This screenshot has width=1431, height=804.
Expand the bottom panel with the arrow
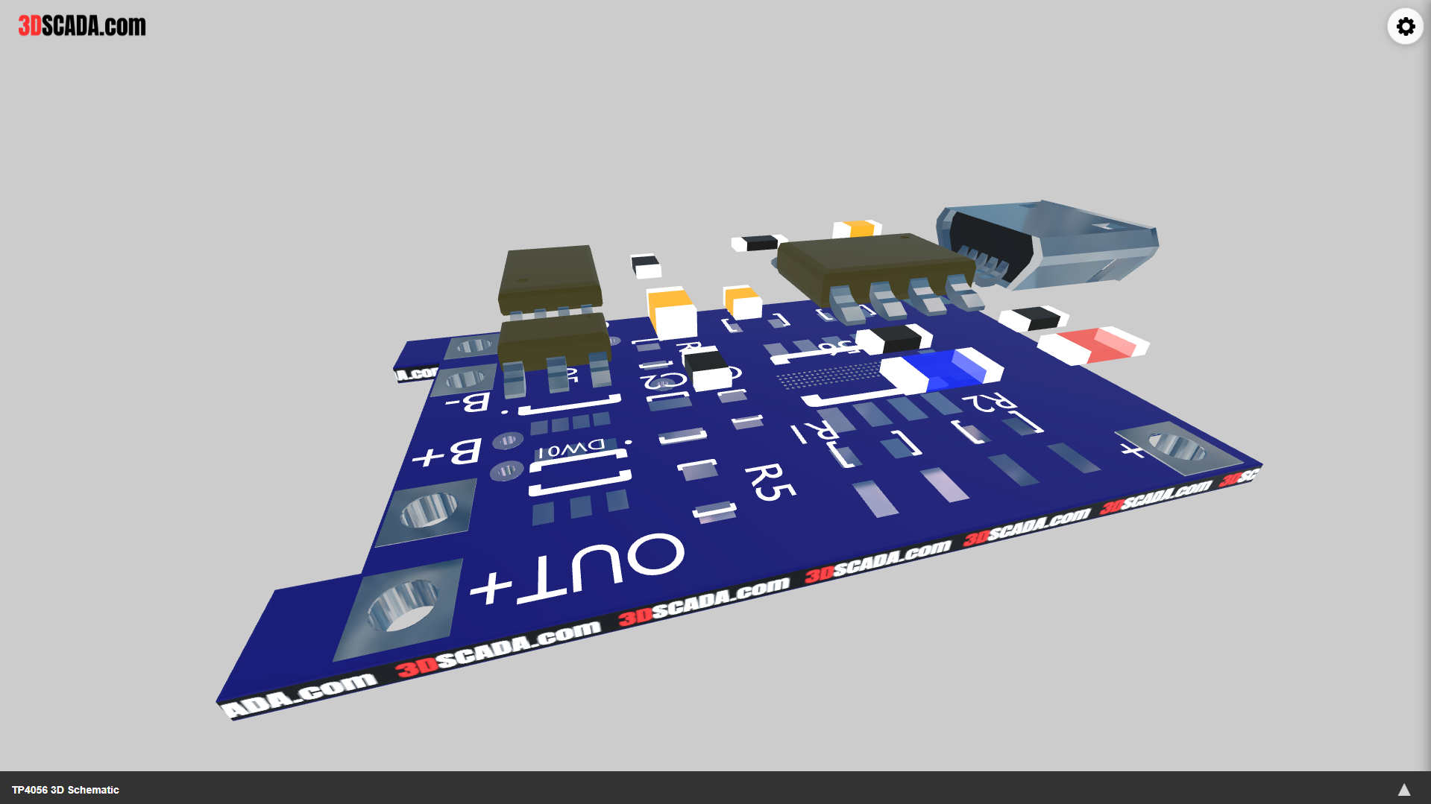point(1403,790)
